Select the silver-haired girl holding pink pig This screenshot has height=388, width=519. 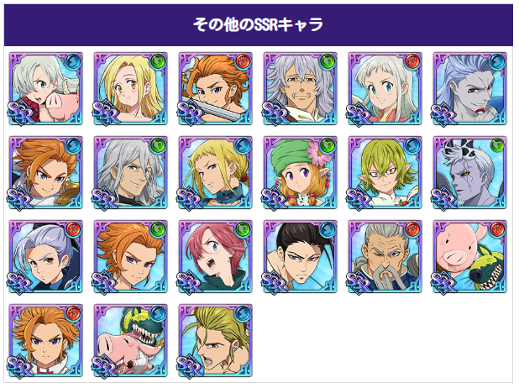point(45,88)
